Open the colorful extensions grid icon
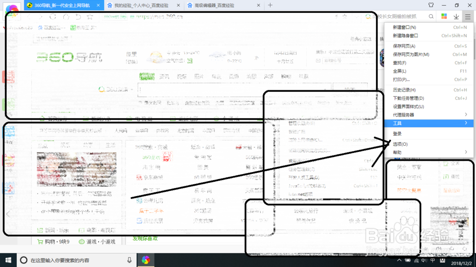This screenshot has width=476, height=267. click(x=444, y=16)
